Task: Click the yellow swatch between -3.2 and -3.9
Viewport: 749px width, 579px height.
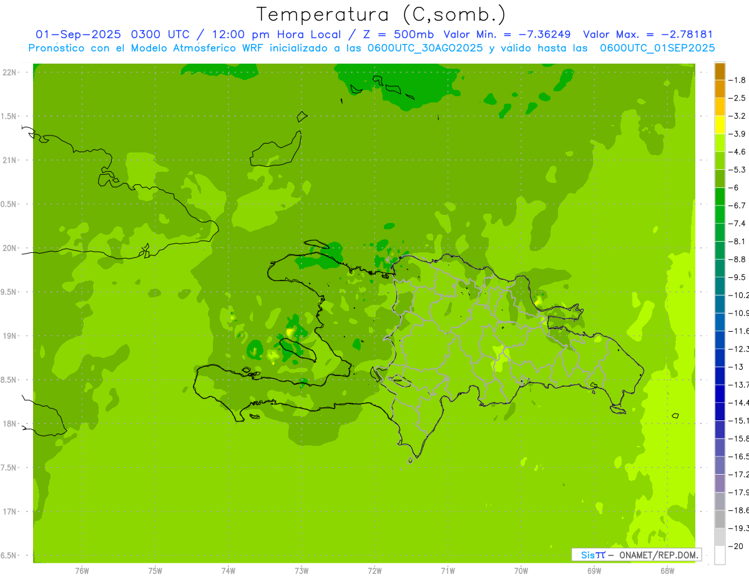Action: [x=720, y=125]
